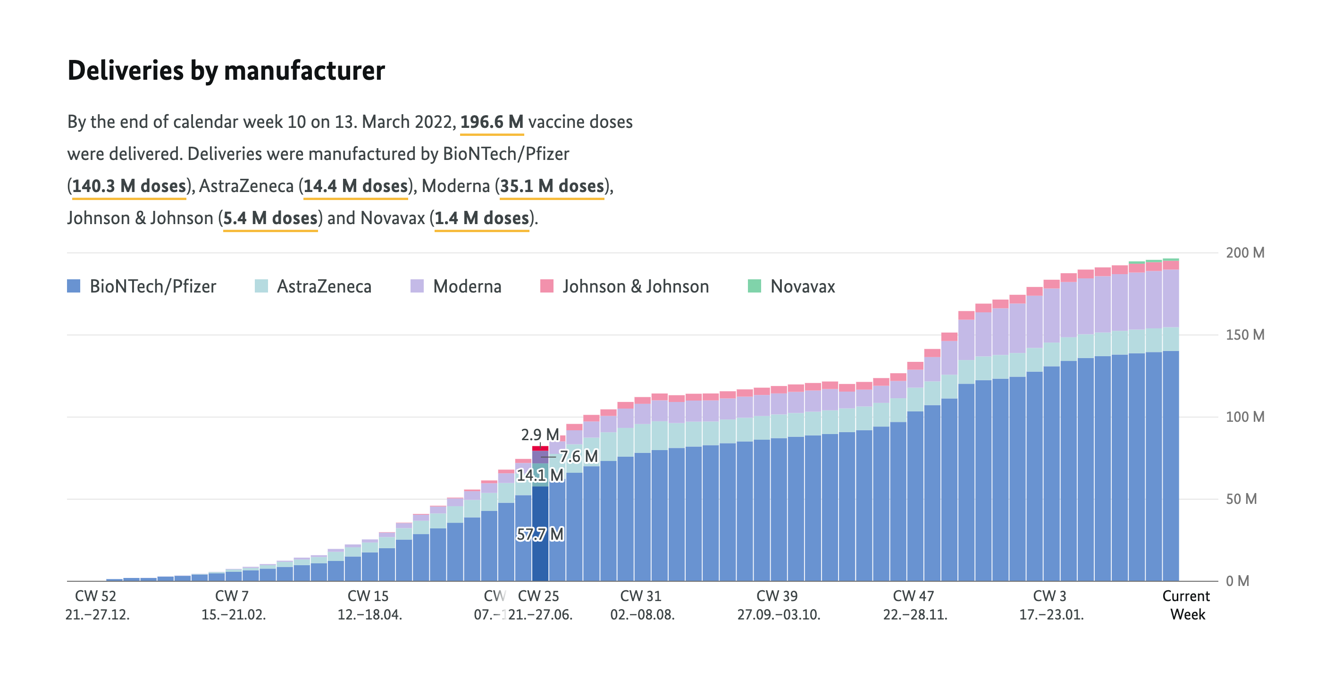
Task: Click the Moderna legend text label
Action: tap(467, 286)
